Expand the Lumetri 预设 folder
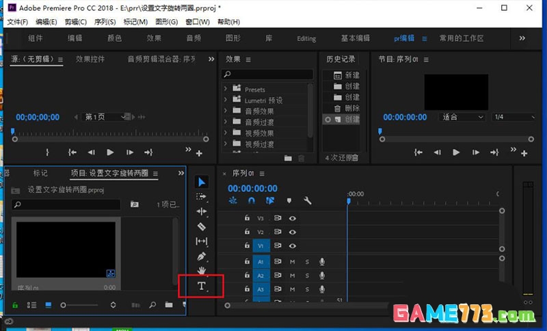Image resolution: width=547 pixels, height=331 pixels. pyautogui.click(x=226, y=100)
